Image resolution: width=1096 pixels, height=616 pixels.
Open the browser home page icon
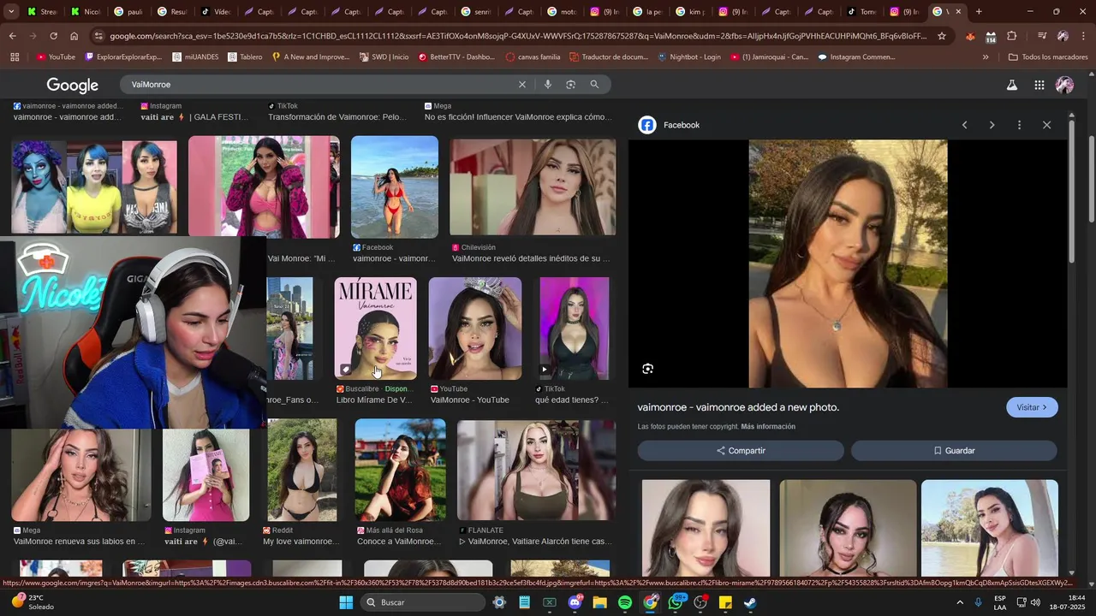(x=74, y=36)
